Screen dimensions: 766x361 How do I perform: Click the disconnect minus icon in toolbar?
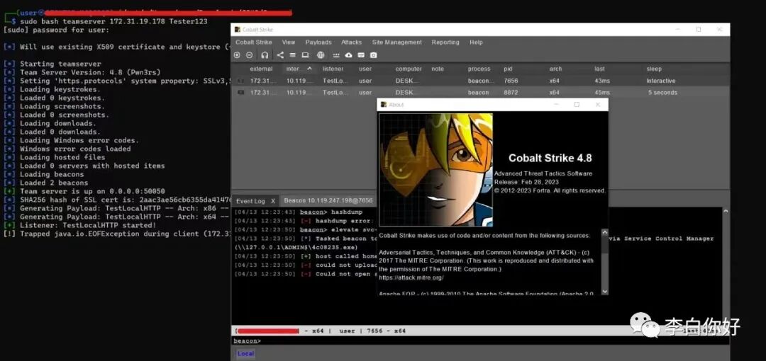(249, 55)
